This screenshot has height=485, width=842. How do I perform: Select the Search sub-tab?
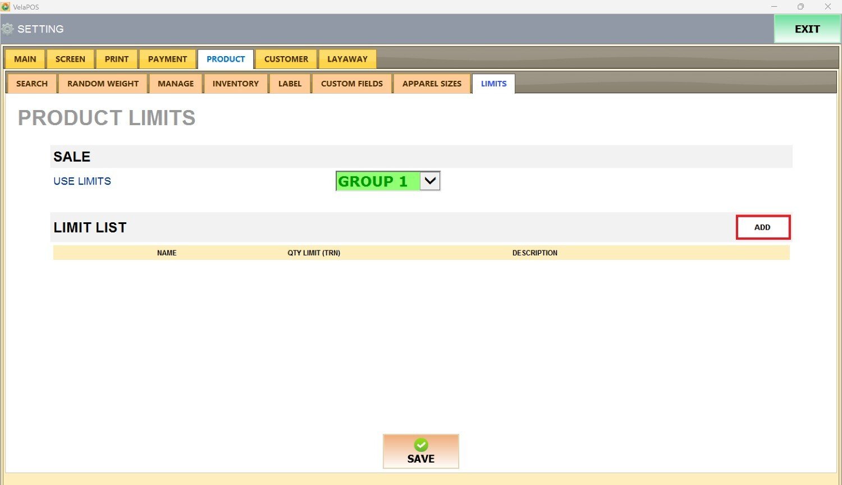[32, 84]
